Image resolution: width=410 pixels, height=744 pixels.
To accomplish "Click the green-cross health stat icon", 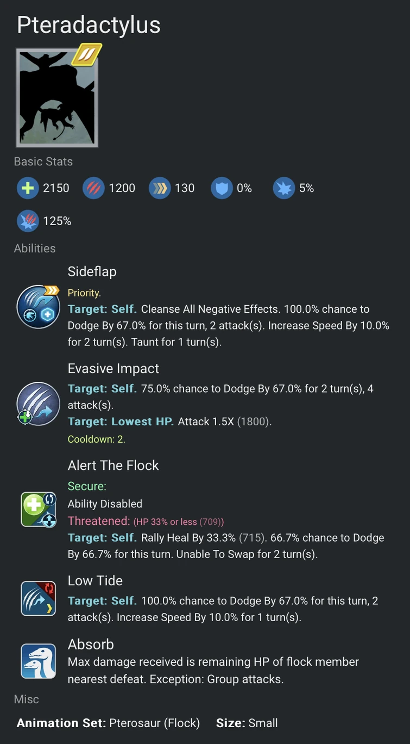I will pyautogui.click(x=28, y=188).
